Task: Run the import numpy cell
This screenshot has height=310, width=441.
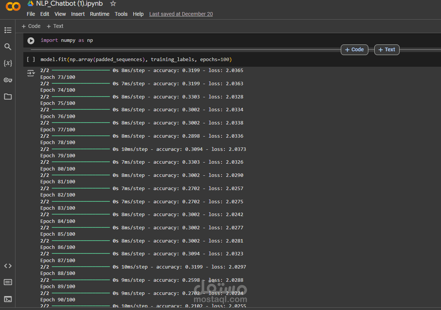Action: (31, 41)
